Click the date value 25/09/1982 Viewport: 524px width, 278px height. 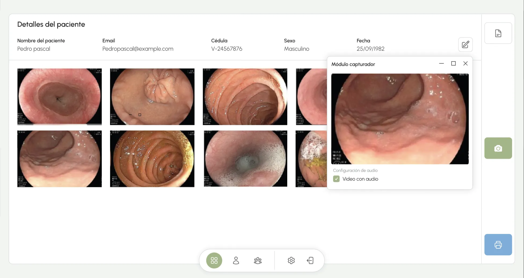click(x=370, y=49)
